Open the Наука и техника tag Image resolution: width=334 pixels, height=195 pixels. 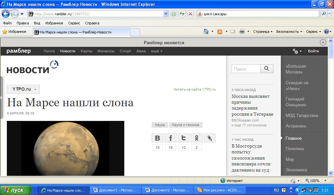click(x=186, y=125)
